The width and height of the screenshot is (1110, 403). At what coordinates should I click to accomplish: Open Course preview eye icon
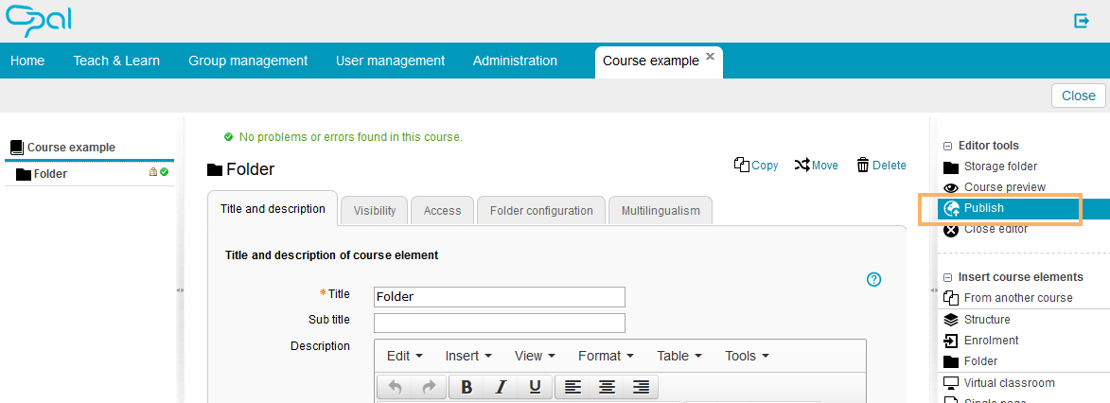(951, 187)
